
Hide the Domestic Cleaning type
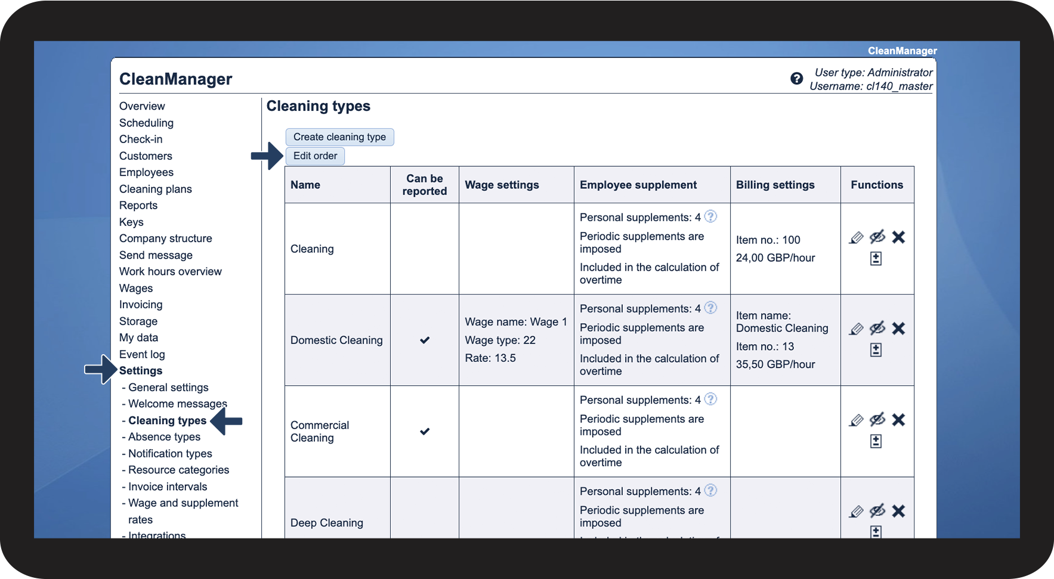[x=877, y=329]
